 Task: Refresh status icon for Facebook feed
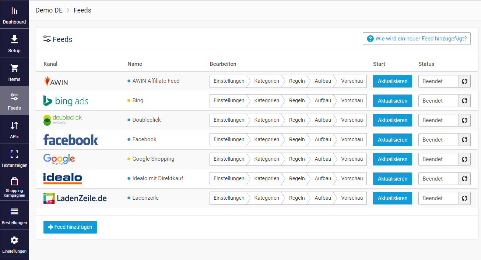(464, 140)
